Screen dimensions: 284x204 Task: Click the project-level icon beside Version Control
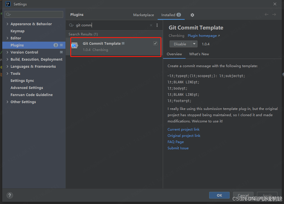(61, 52)
